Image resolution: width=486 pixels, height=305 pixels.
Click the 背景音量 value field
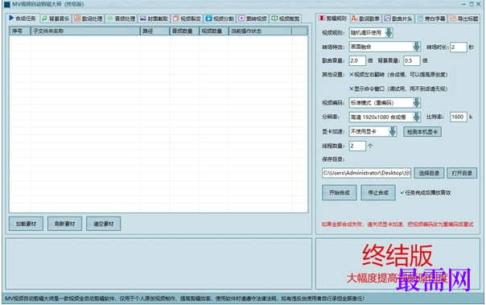pos(412,60)
